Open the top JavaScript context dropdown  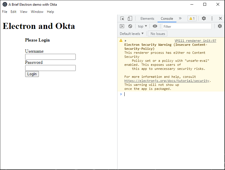pos(142,26)
